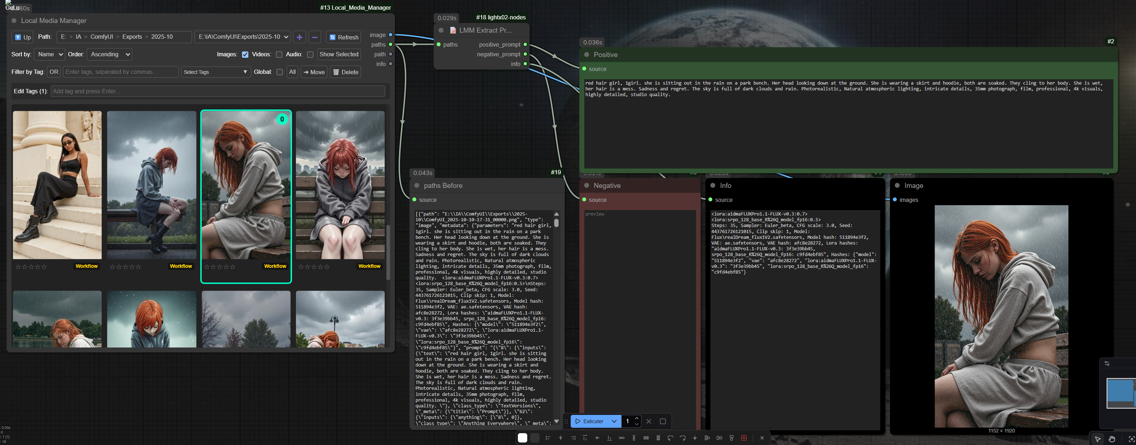Click Workflow badge on selected redhead thumbnail

[x=275, y=266]
